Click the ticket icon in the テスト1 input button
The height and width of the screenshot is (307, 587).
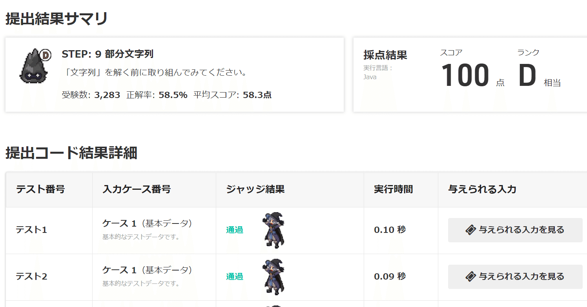470,230
